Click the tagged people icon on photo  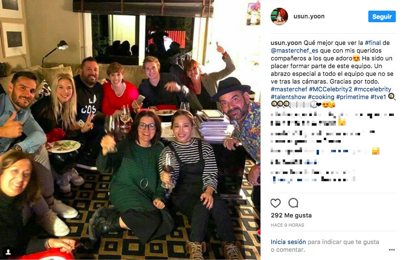[x=8, y=252]
